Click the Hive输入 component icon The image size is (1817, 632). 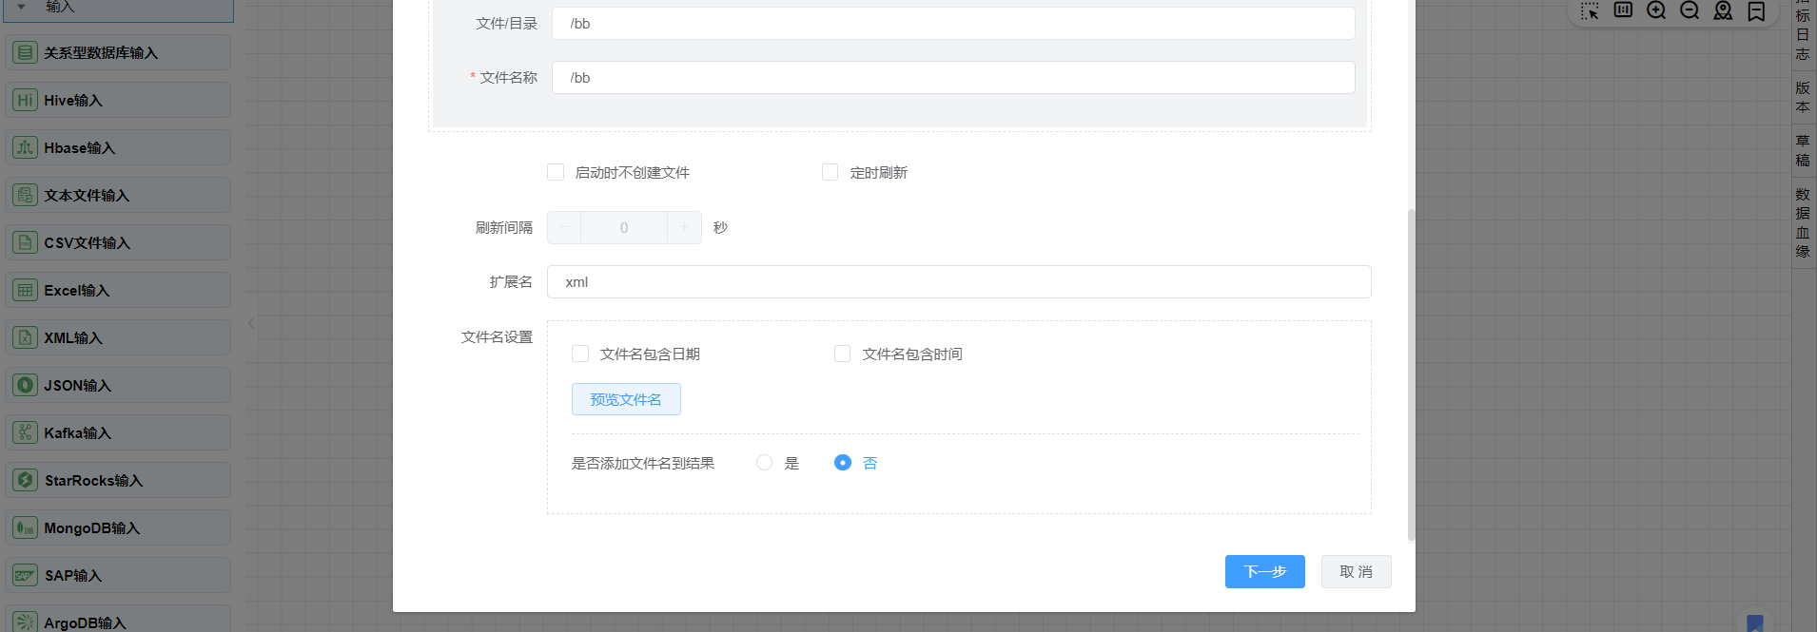26,100
